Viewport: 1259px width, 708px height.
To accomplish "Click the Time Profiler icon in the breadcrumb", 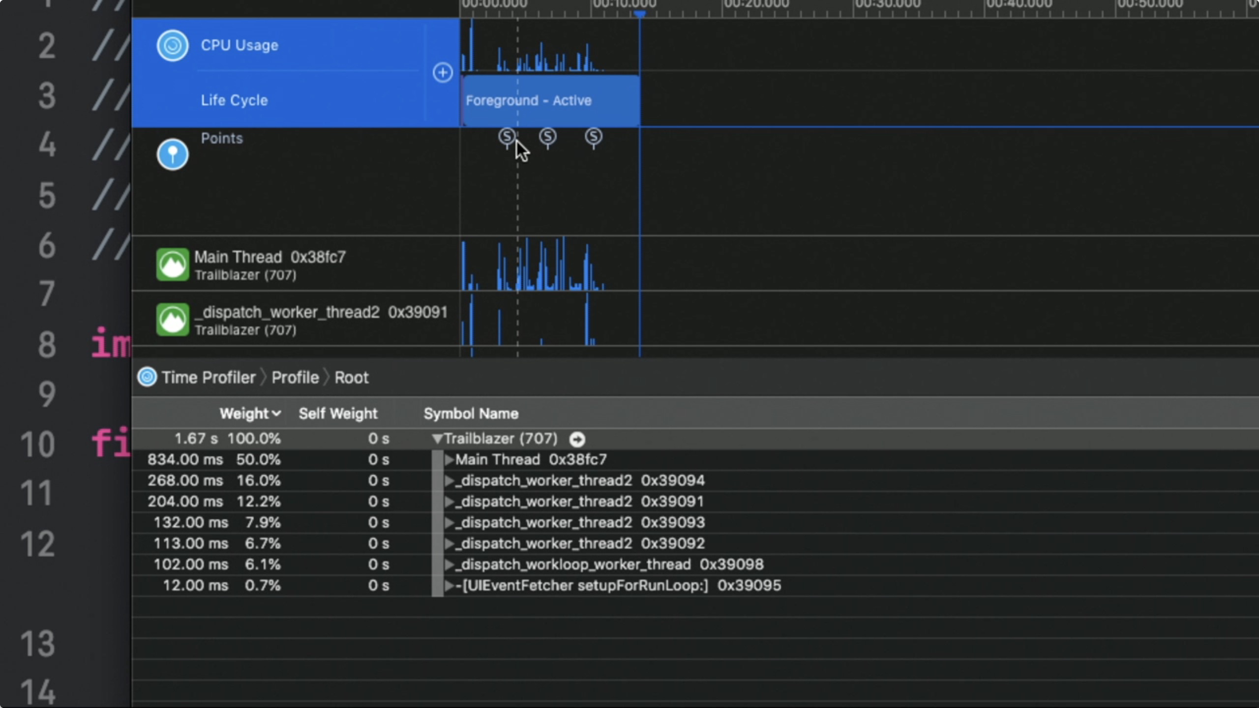I will [147, 377].
